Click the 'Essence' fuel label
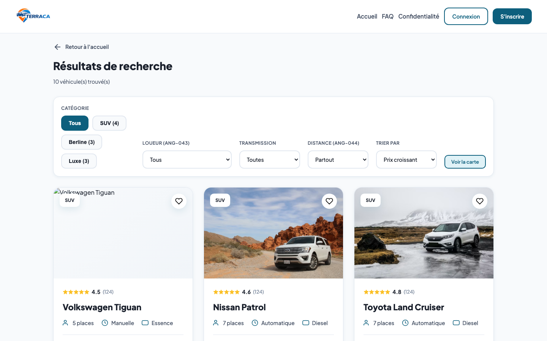Screen dimensions: 547x341 [x=162, y=323]
